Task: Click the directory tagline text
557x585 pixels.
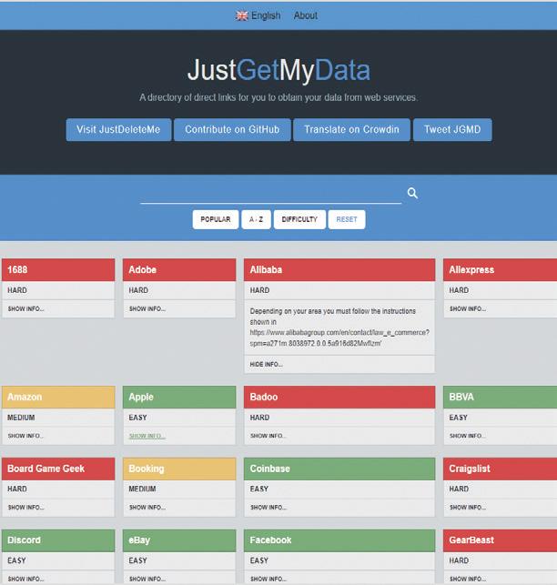Action: click(278, 97)
